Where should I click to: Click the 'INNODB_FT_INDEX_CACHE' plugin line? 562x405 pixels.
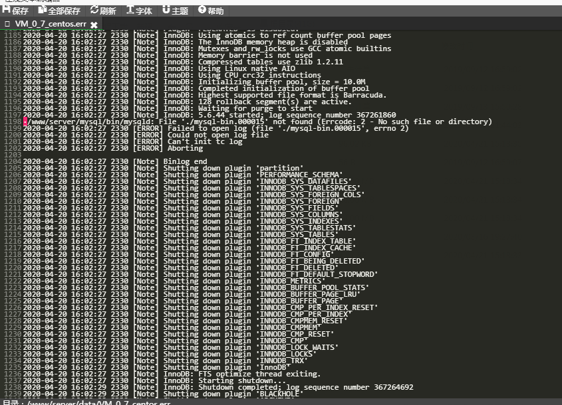[190, 248]
